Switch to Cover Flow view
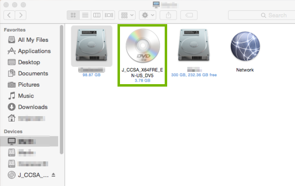 pyautogui.click(x=109, y=15)
